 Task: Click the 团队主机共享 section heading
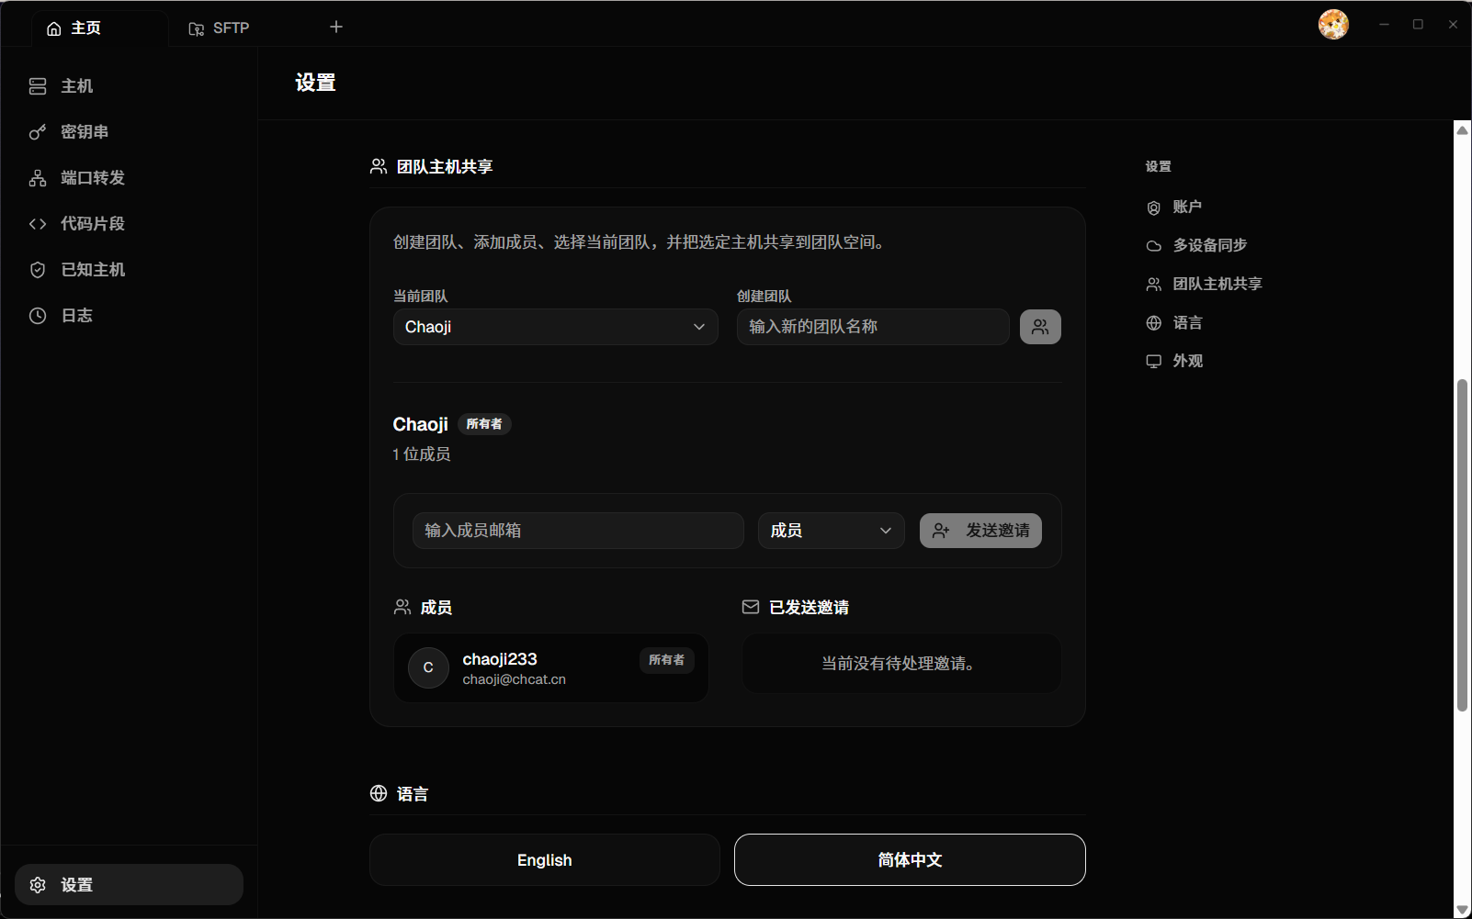[445, 167]
